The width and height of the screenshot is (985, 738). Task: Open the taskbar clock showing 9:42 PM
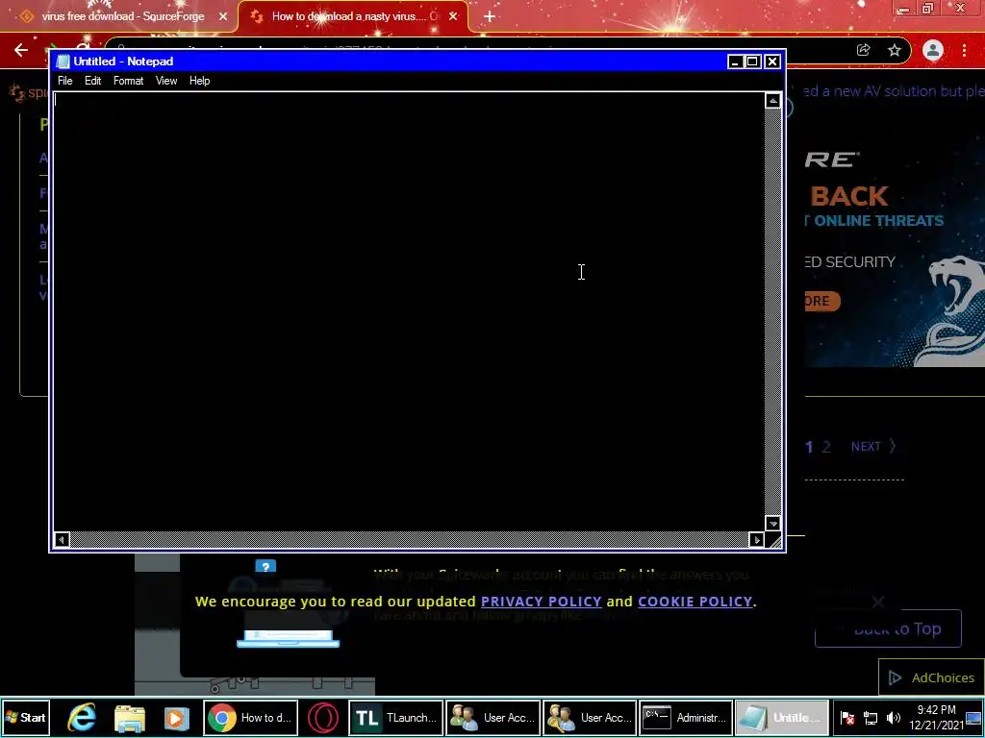point(936,717)
